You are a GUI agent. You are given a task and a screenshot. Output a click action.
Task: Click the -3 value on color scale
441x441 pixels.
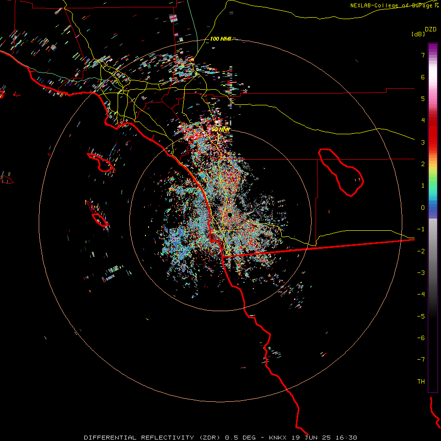click(x=421, y=273)
